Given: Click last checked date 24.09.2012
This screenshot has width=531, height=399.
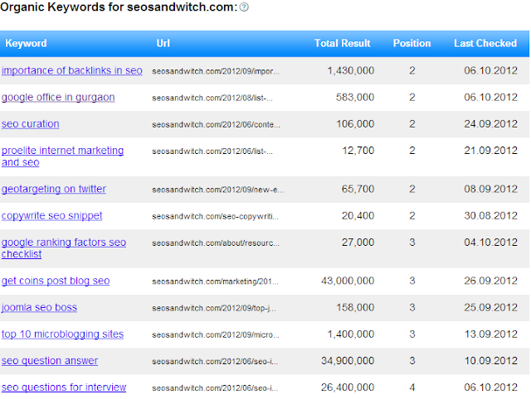Looking at the screenshot, I should (490, 124).
